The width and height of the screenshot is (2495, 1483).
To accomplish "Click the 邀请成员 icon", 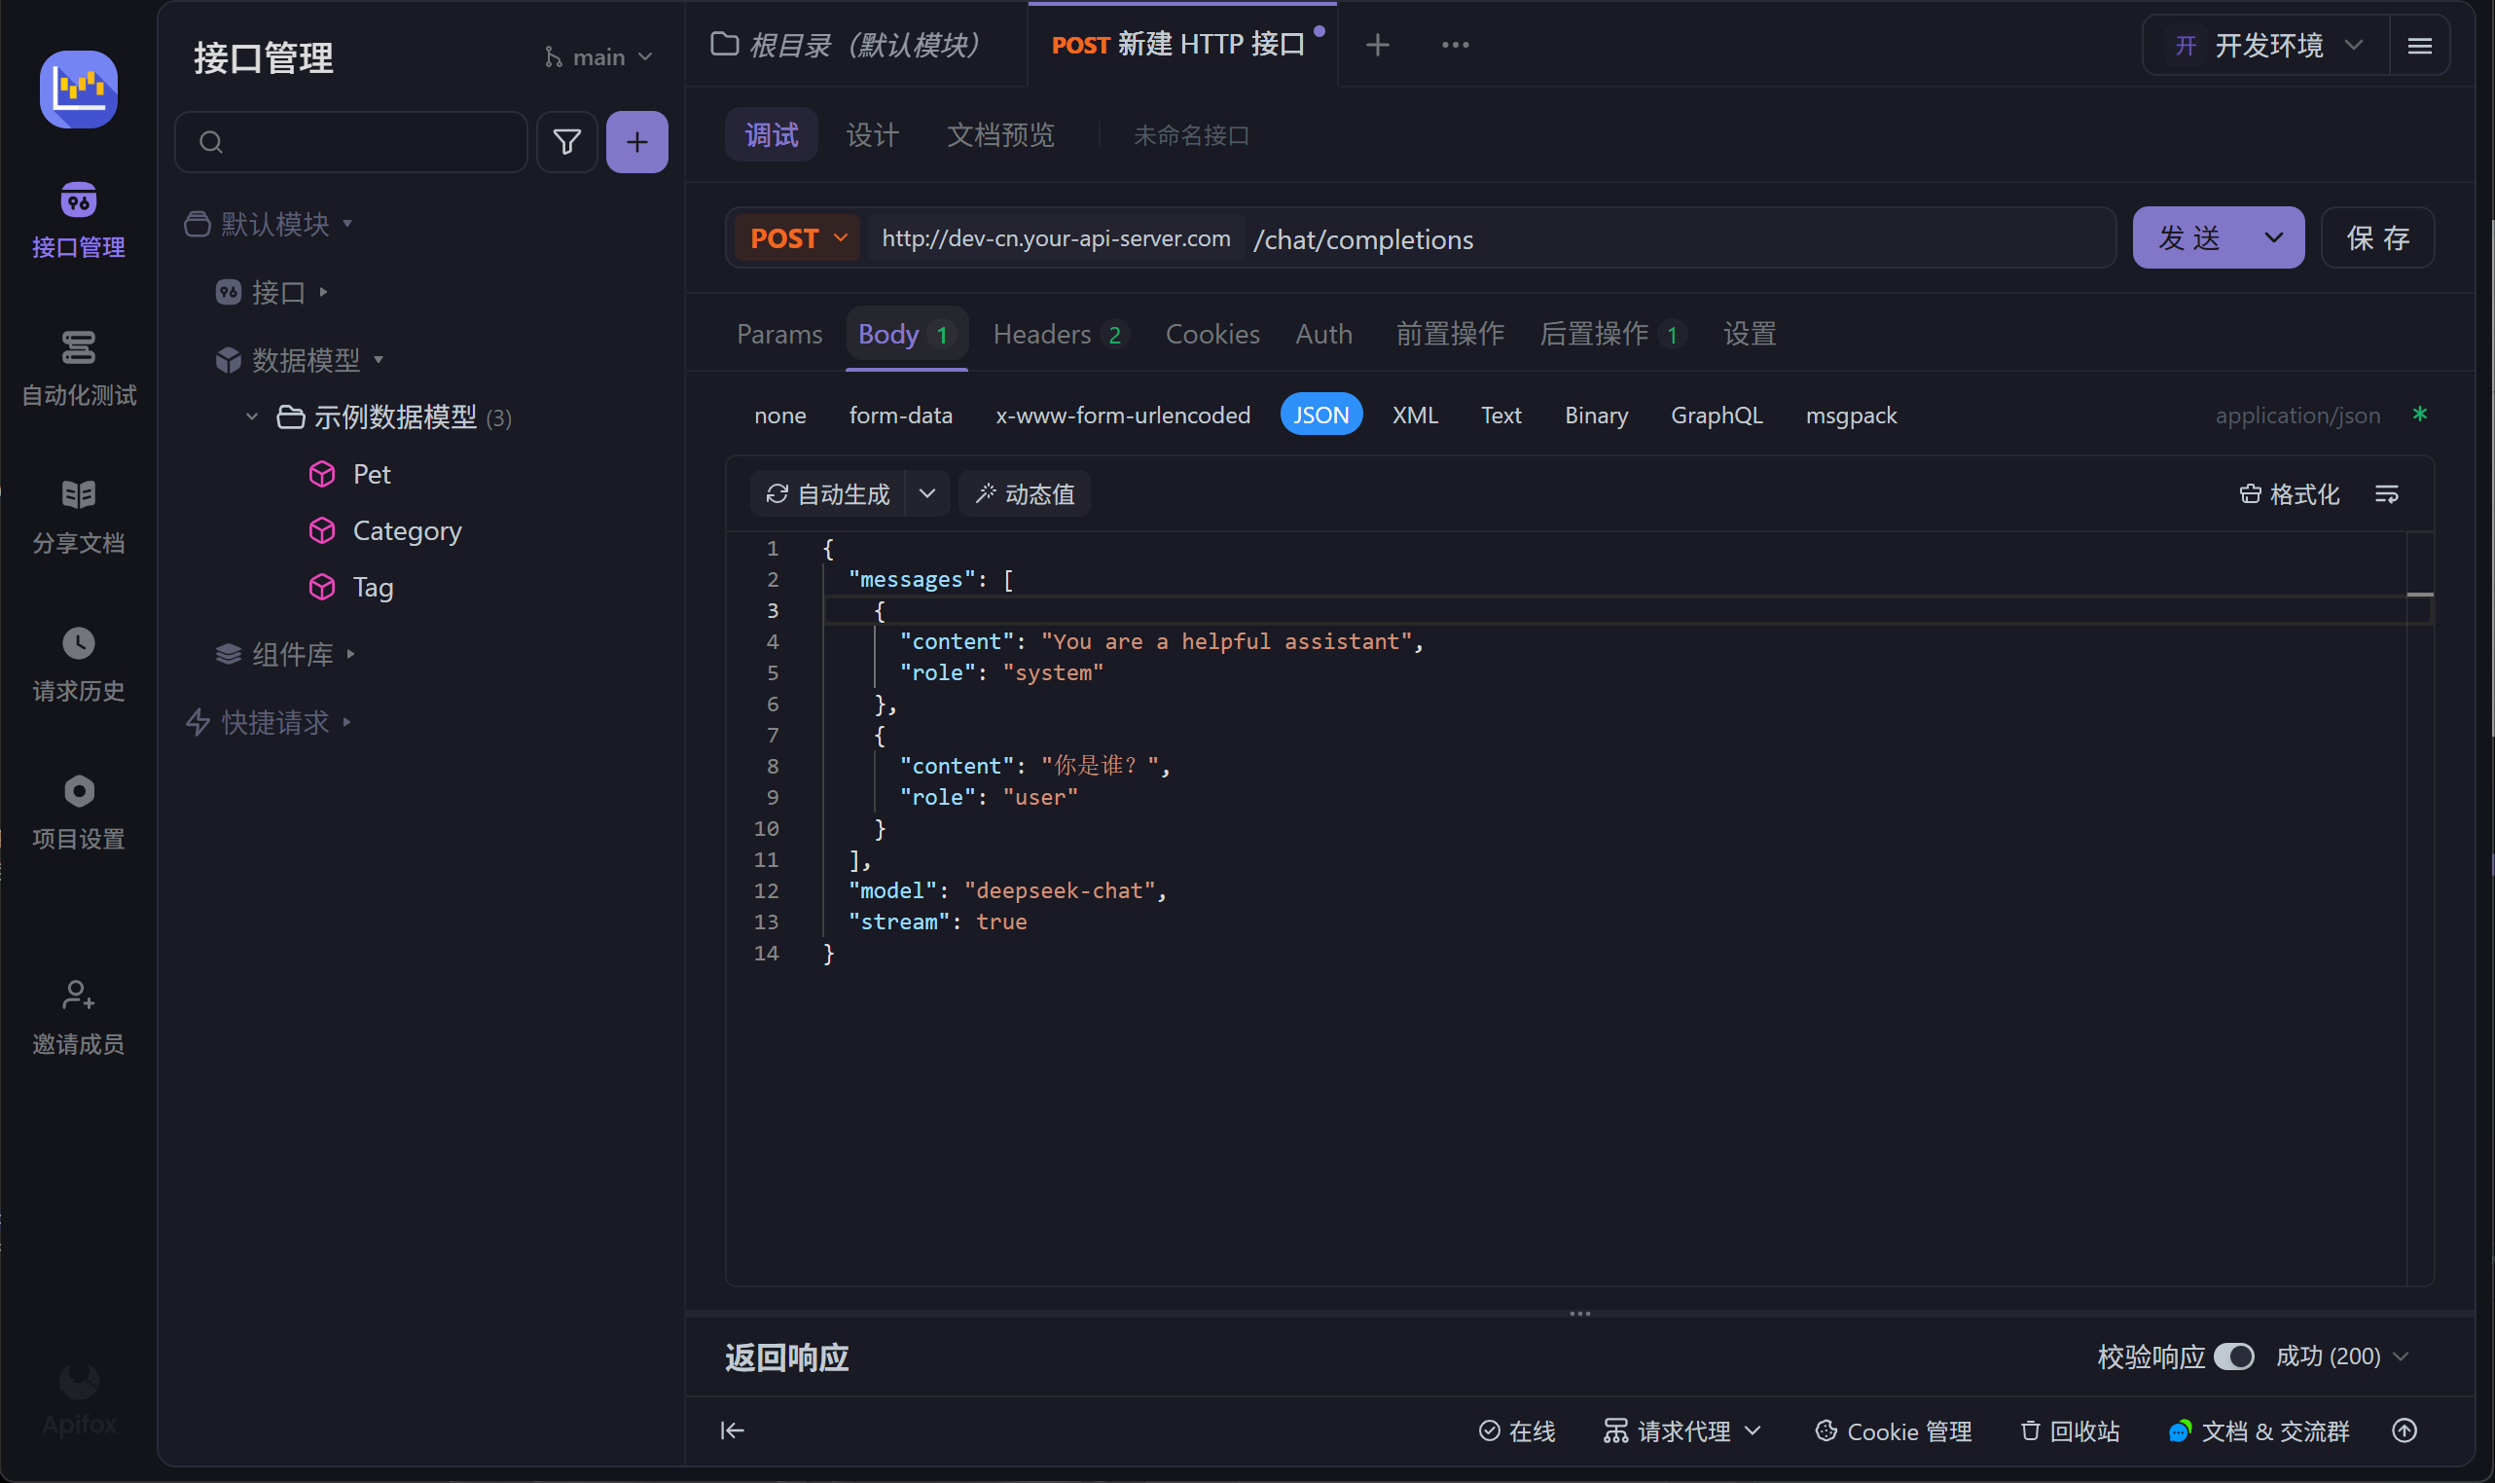I will tap(78, 995).
